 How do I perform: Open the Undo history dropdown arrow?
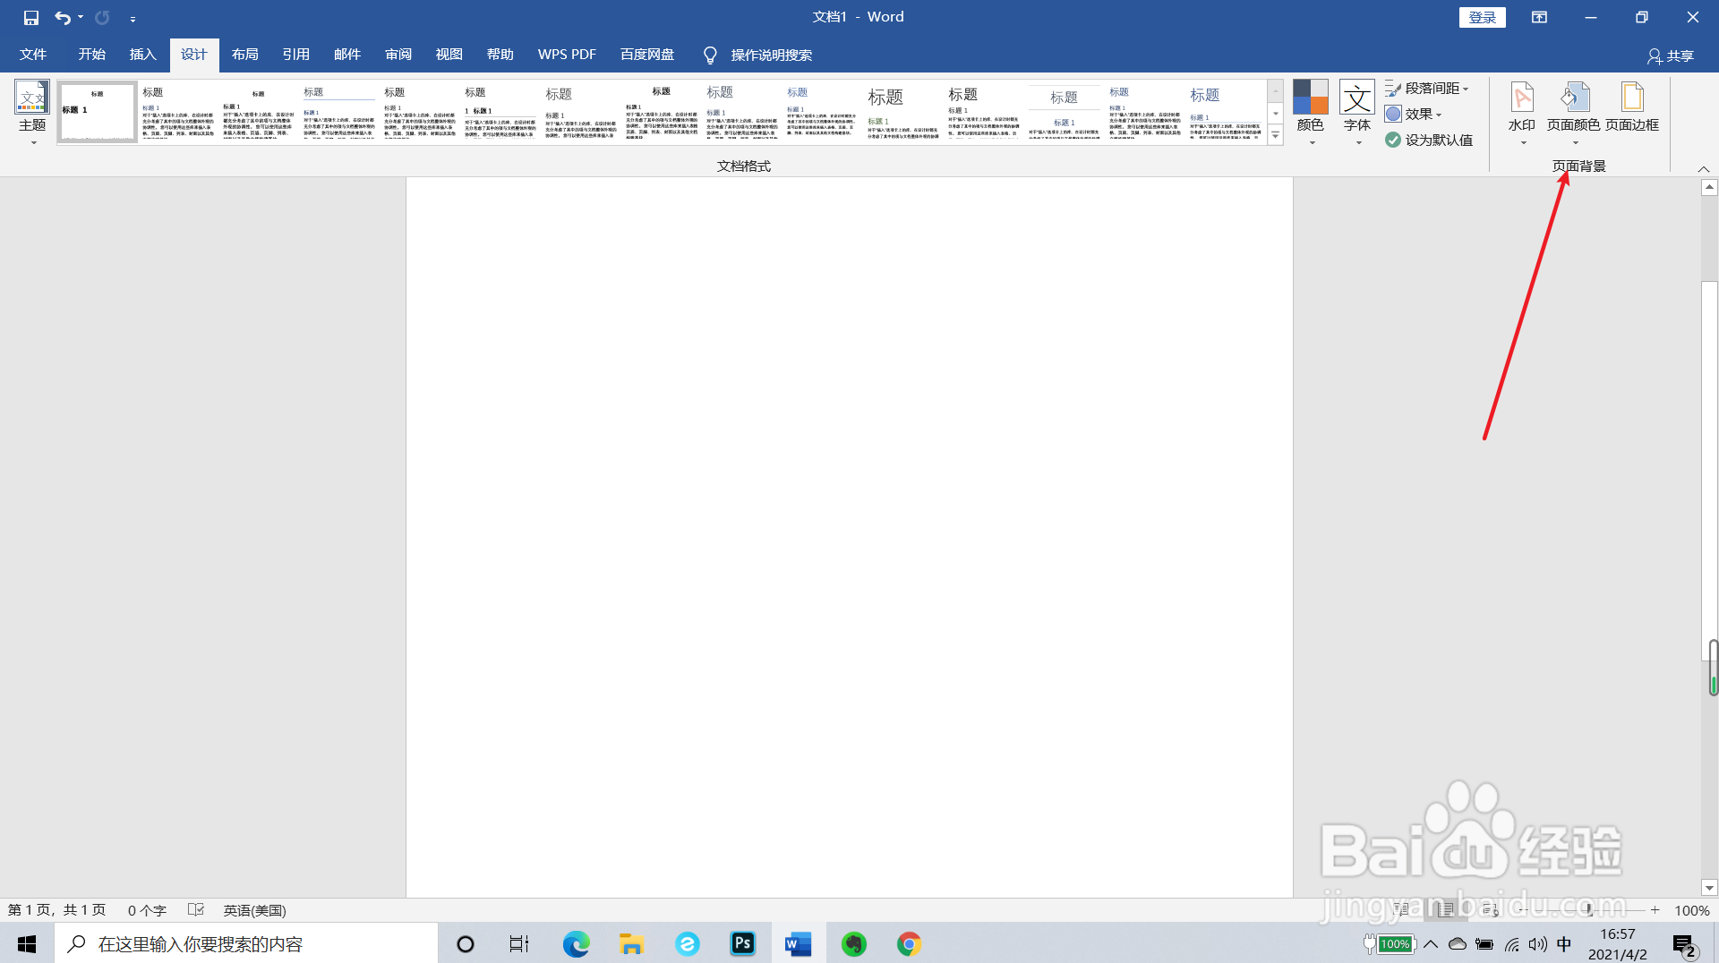pos(81,17)
